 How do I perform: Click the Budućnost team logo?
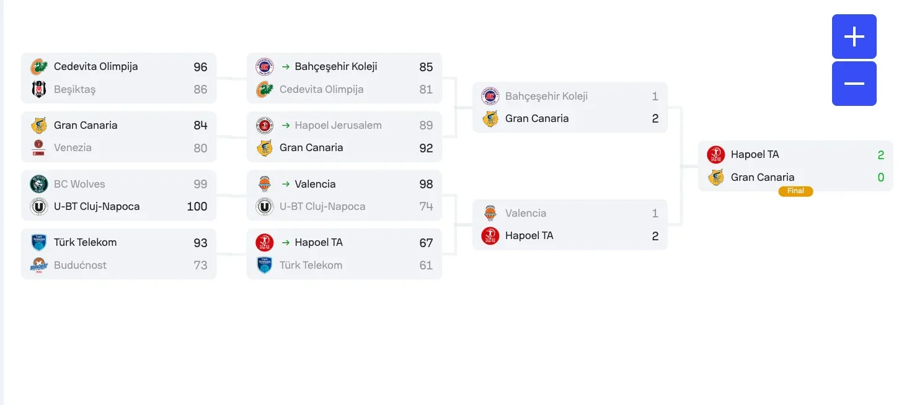39,265
